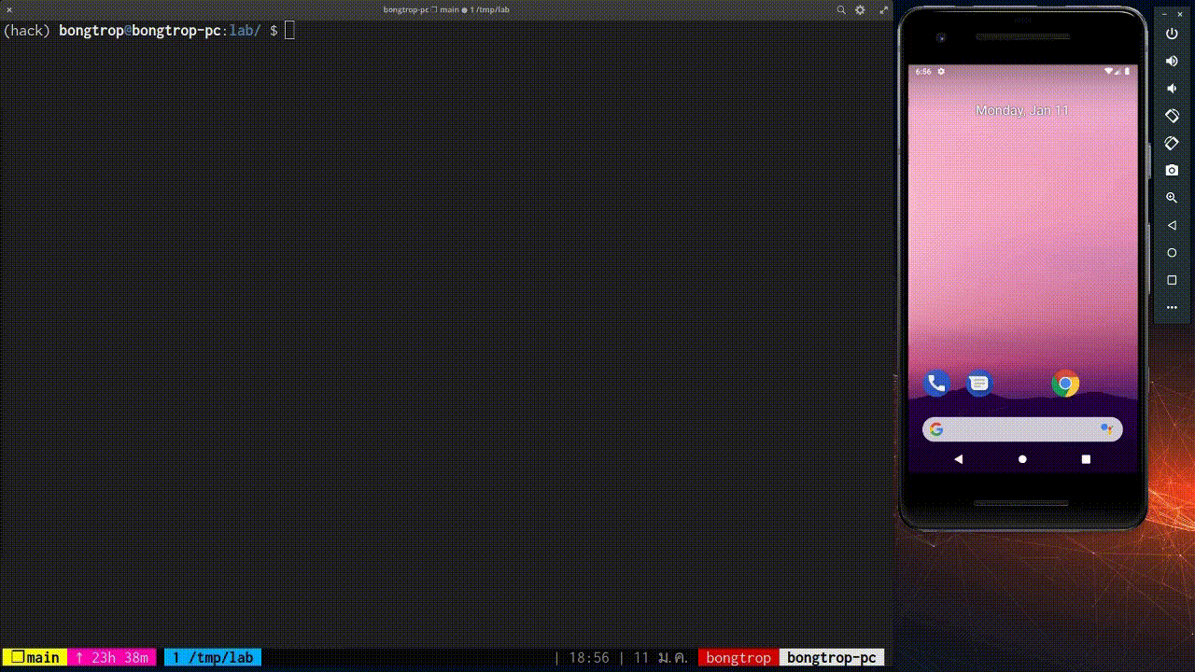
Task: Select the tmux window "1 /tmp/lab"
Action: click(213, 658)
